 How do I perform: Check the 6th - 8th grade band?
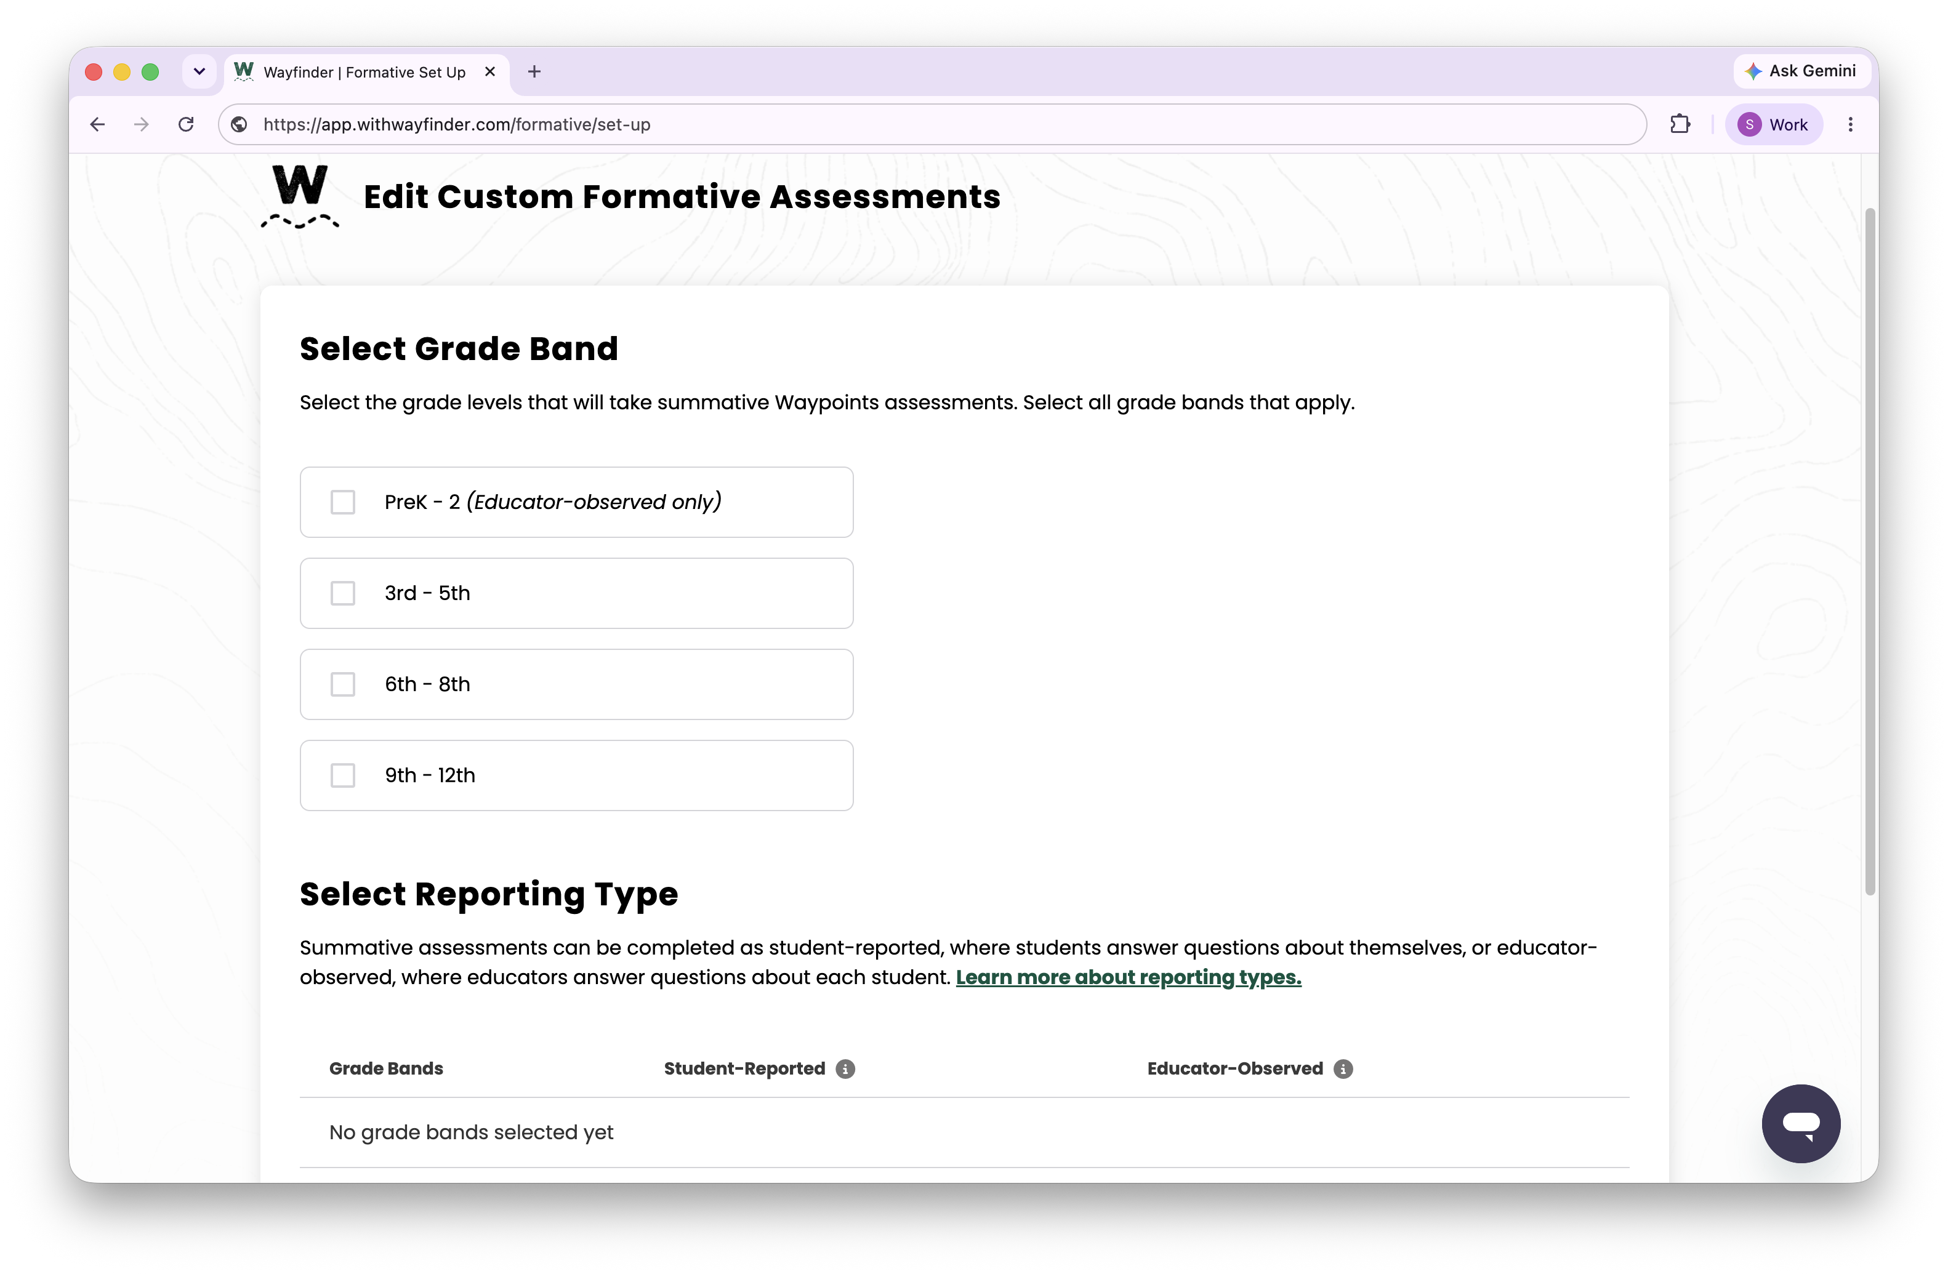coord(343,684)
